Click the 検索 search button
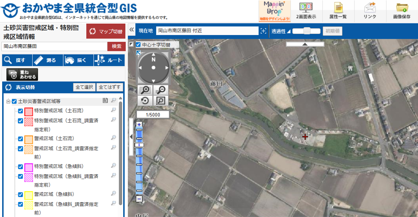 click(x=116, y=46)
